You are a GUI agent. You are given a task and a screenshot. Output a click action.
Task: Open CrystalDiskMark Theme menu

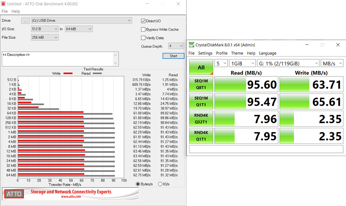(237, 53)
